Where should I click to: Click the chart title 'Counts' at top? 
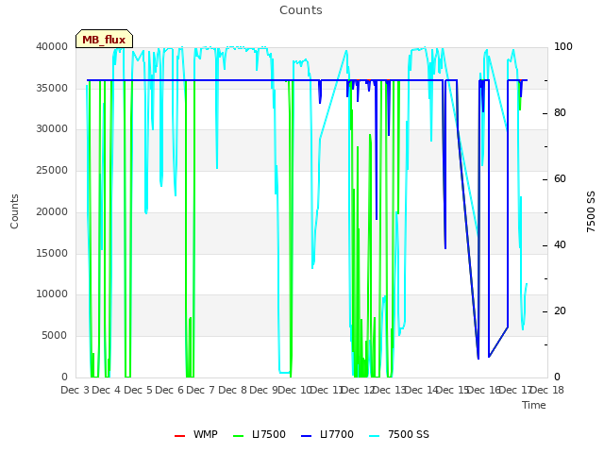301,10
